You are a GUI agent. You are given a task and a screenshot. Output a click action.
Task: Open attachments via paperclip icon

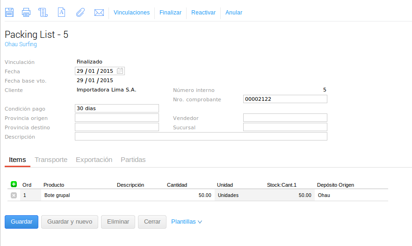point(80,13)
